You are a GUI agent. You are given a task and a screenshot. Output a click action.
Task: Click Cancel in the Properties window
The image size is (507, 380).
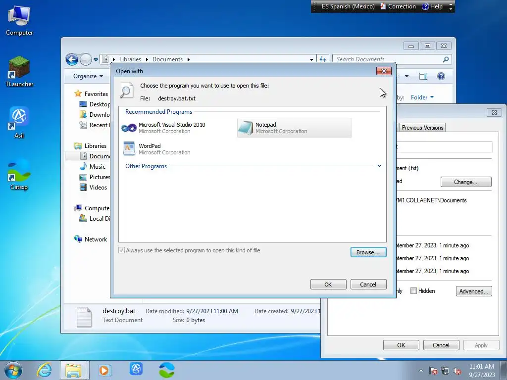[441, 345]
